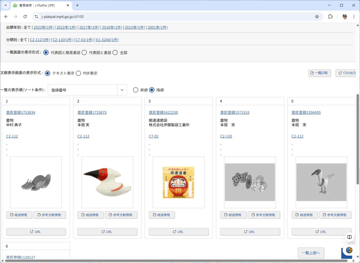
Task: Open 経過情報 for the 開運達磨袋 result
Action: click(161, 215)
